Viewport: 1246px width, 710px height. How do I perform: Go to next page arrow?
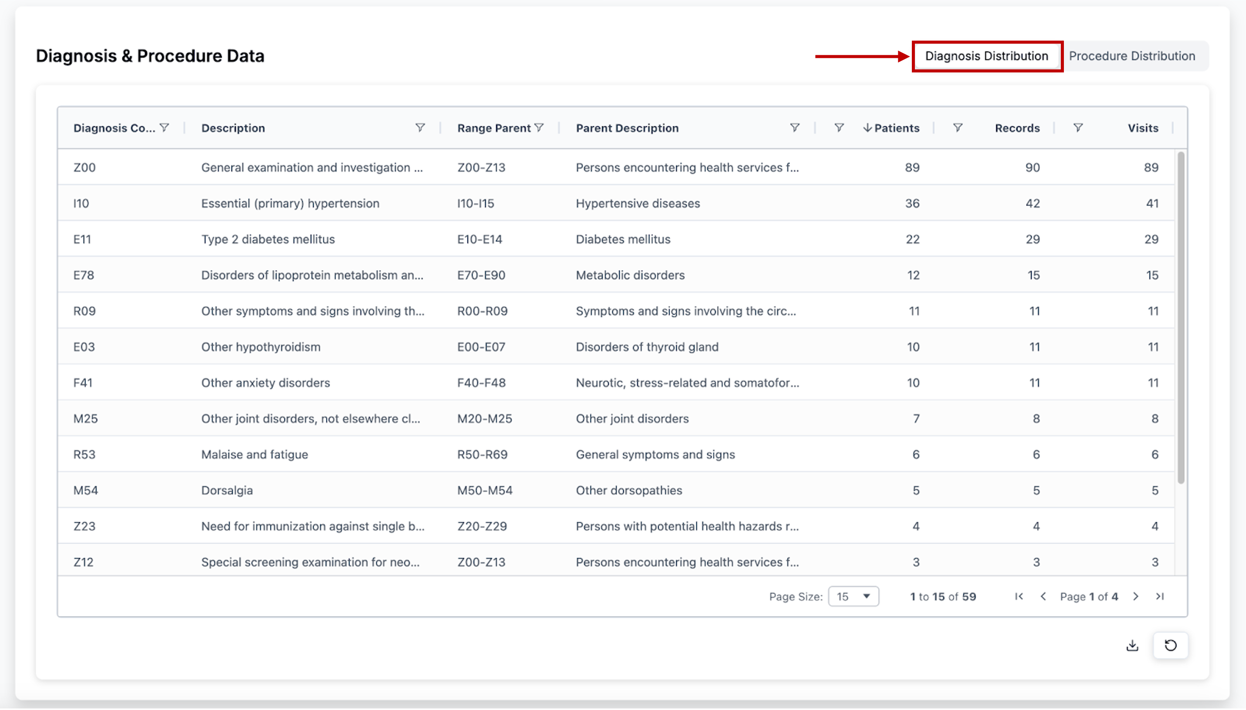click(x=1136, y=596)
